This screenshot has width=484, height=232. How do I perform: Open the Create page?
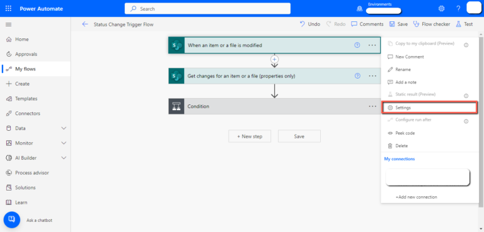coord(35,84)
